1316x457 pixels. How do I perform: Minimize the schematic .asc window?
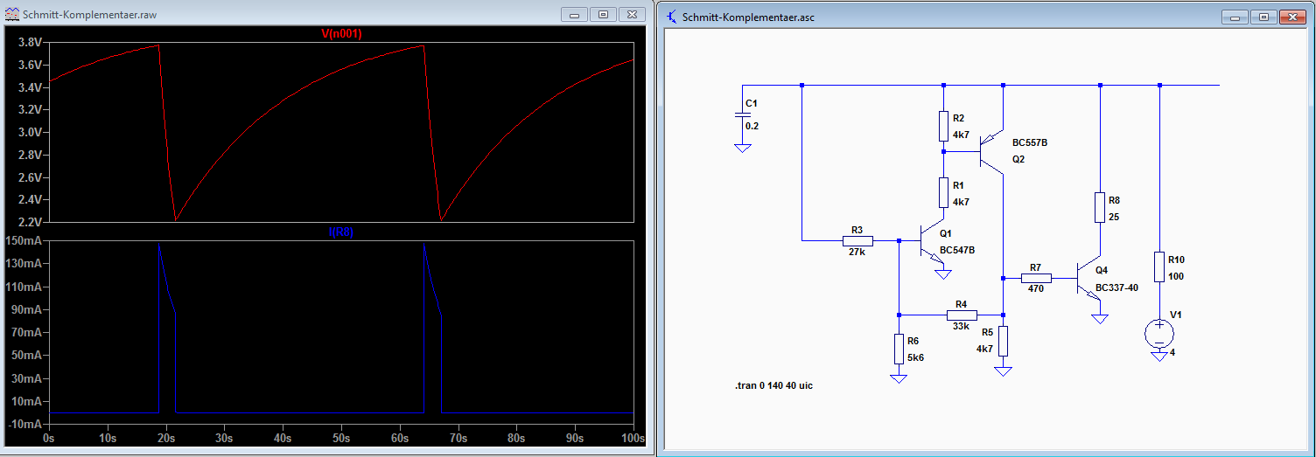tap(1234, 16)
